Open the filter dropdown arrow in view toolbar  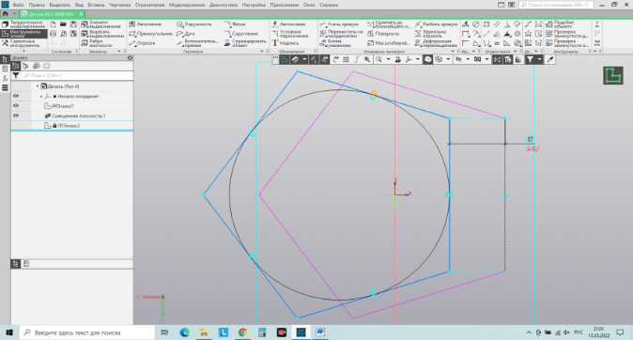point(539,60)
